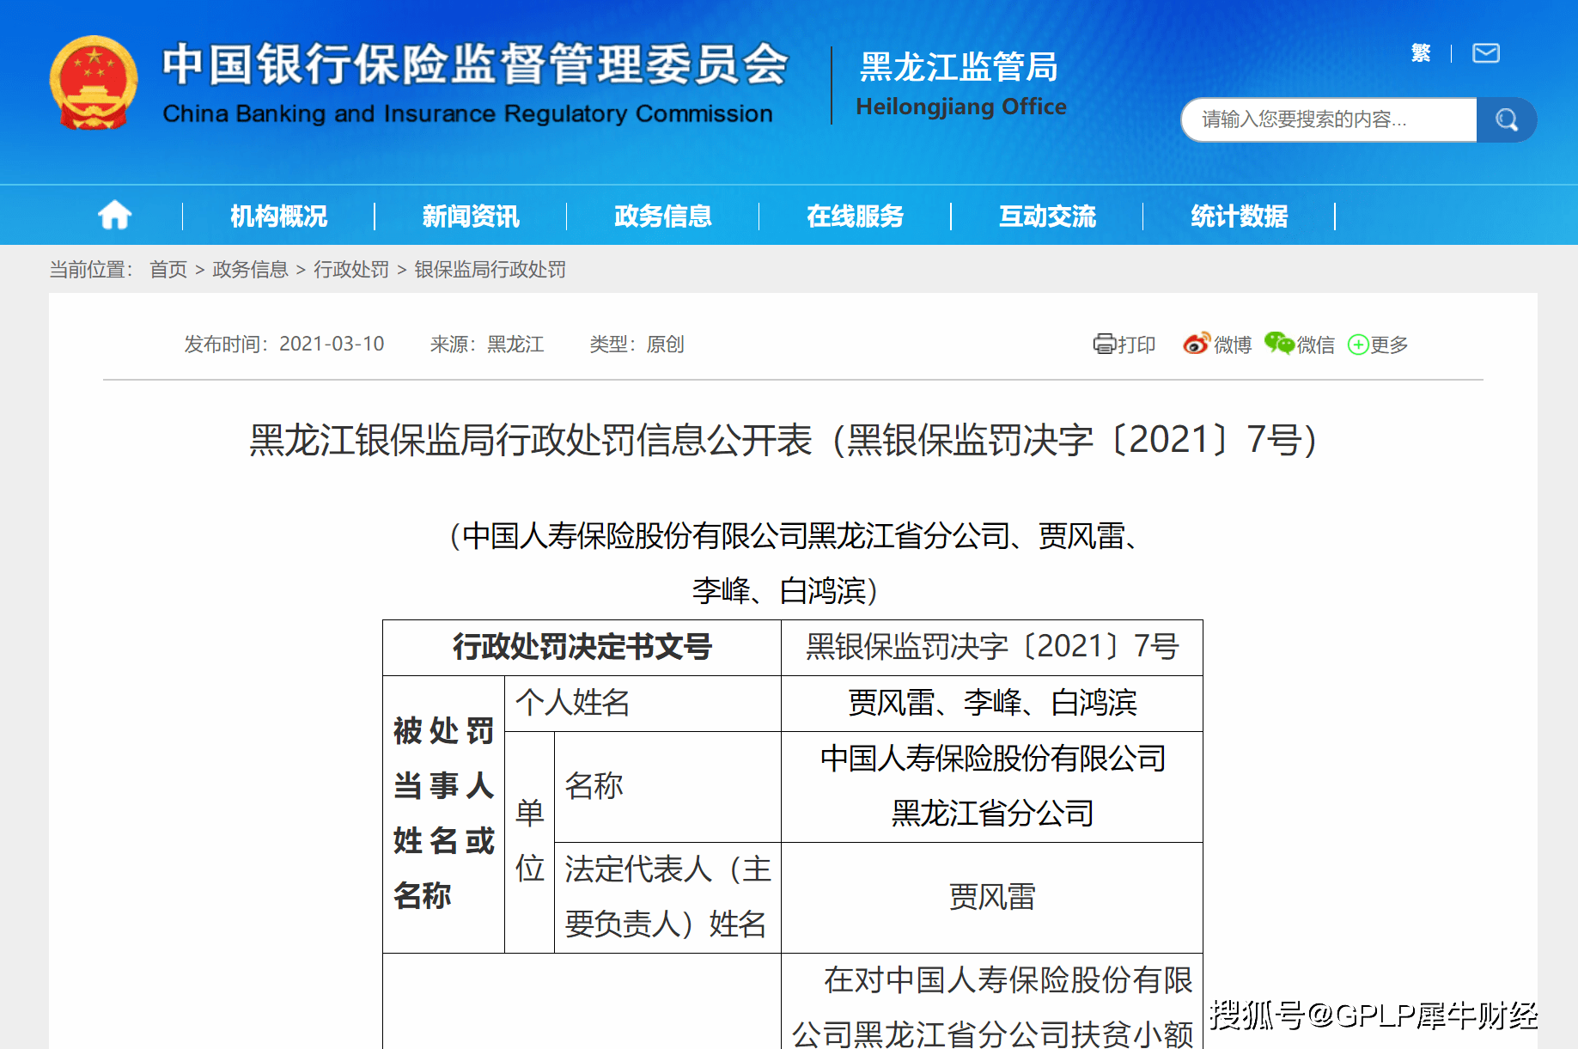Open the 在线服务 menu
The image size is (1578, 1049).
(855, 217)
